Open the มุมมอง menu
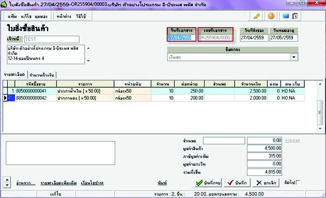Image resolution: width=326 pixels, height=198 pixels. click(41, 17)
